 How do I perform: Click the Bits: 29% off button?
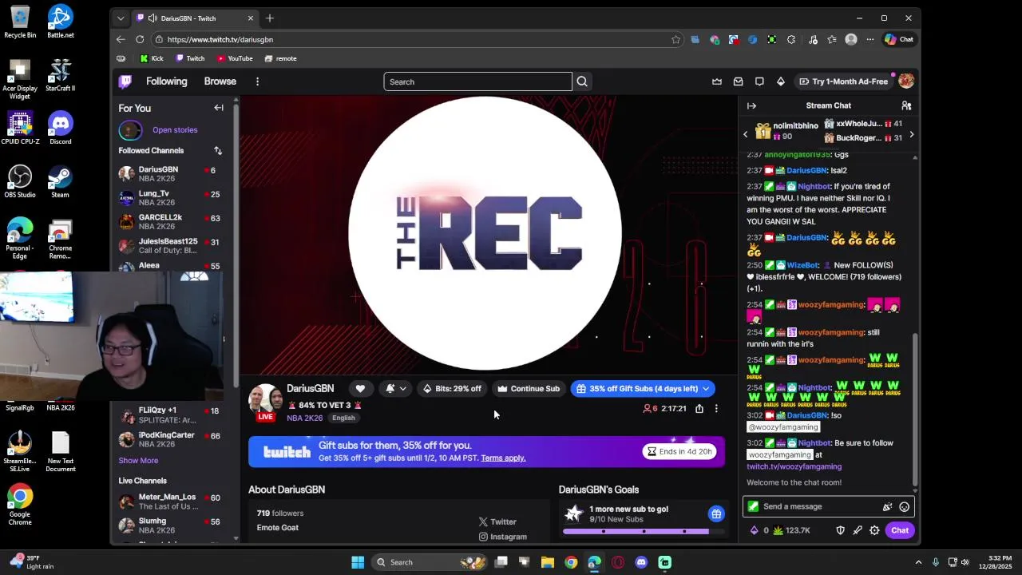[x=452, y=389]
